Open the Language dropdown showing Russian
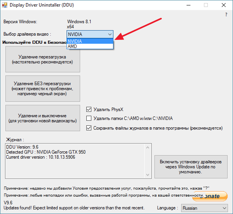Screen dimensions: 233x214 [x=204, y=208]
